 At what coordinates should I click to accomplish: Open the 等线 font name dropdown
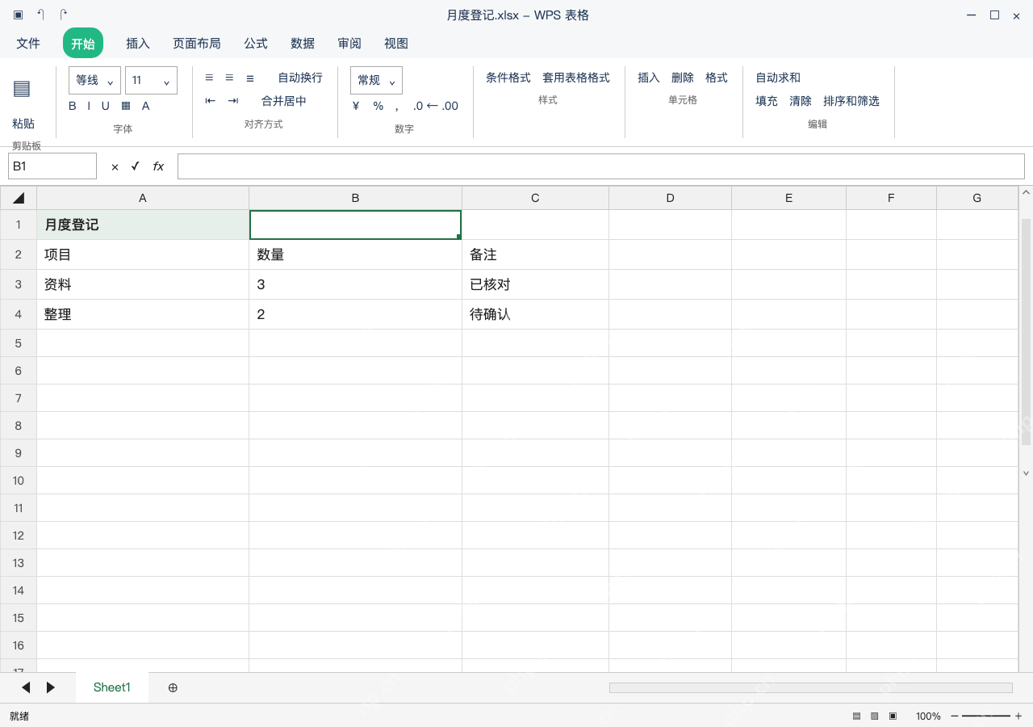(94, 80)
